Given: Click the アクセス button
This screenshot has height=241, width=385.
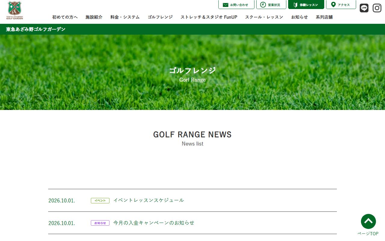Looking at the screenshot, I should pos(341,5).
